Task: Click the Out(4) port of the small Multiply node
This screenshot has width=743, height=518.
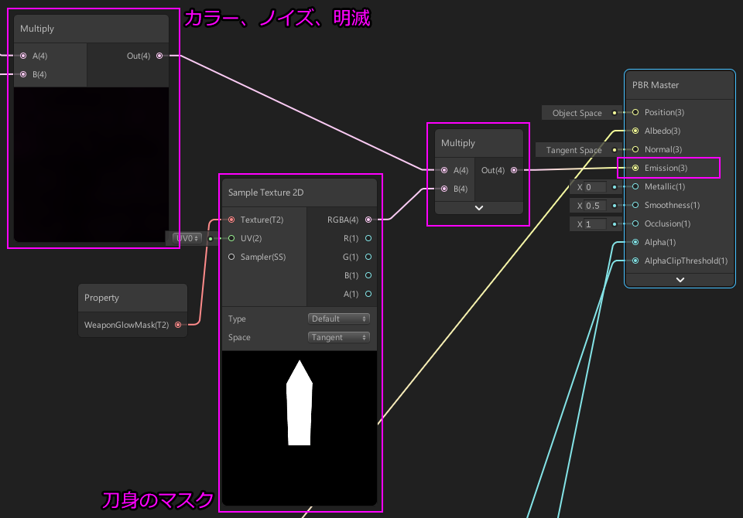Action: (x=514, y=170)
